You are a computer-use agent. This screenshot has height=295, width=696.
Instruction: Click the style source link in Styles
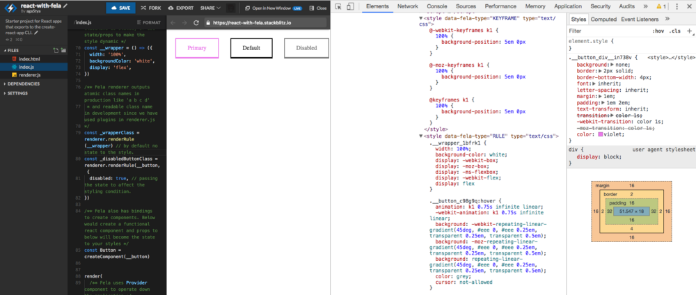pos(671,58)
